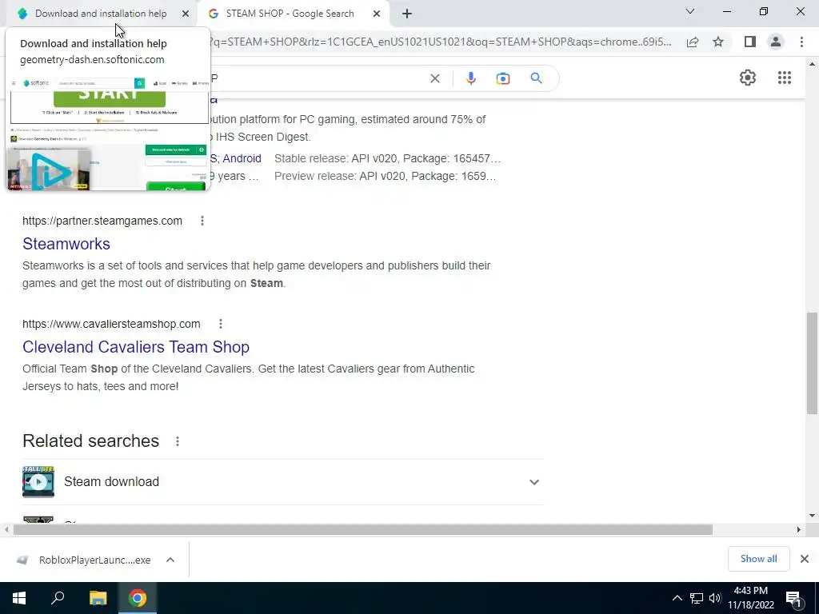Close the Download and installation help tab

[x=186, y=14]
